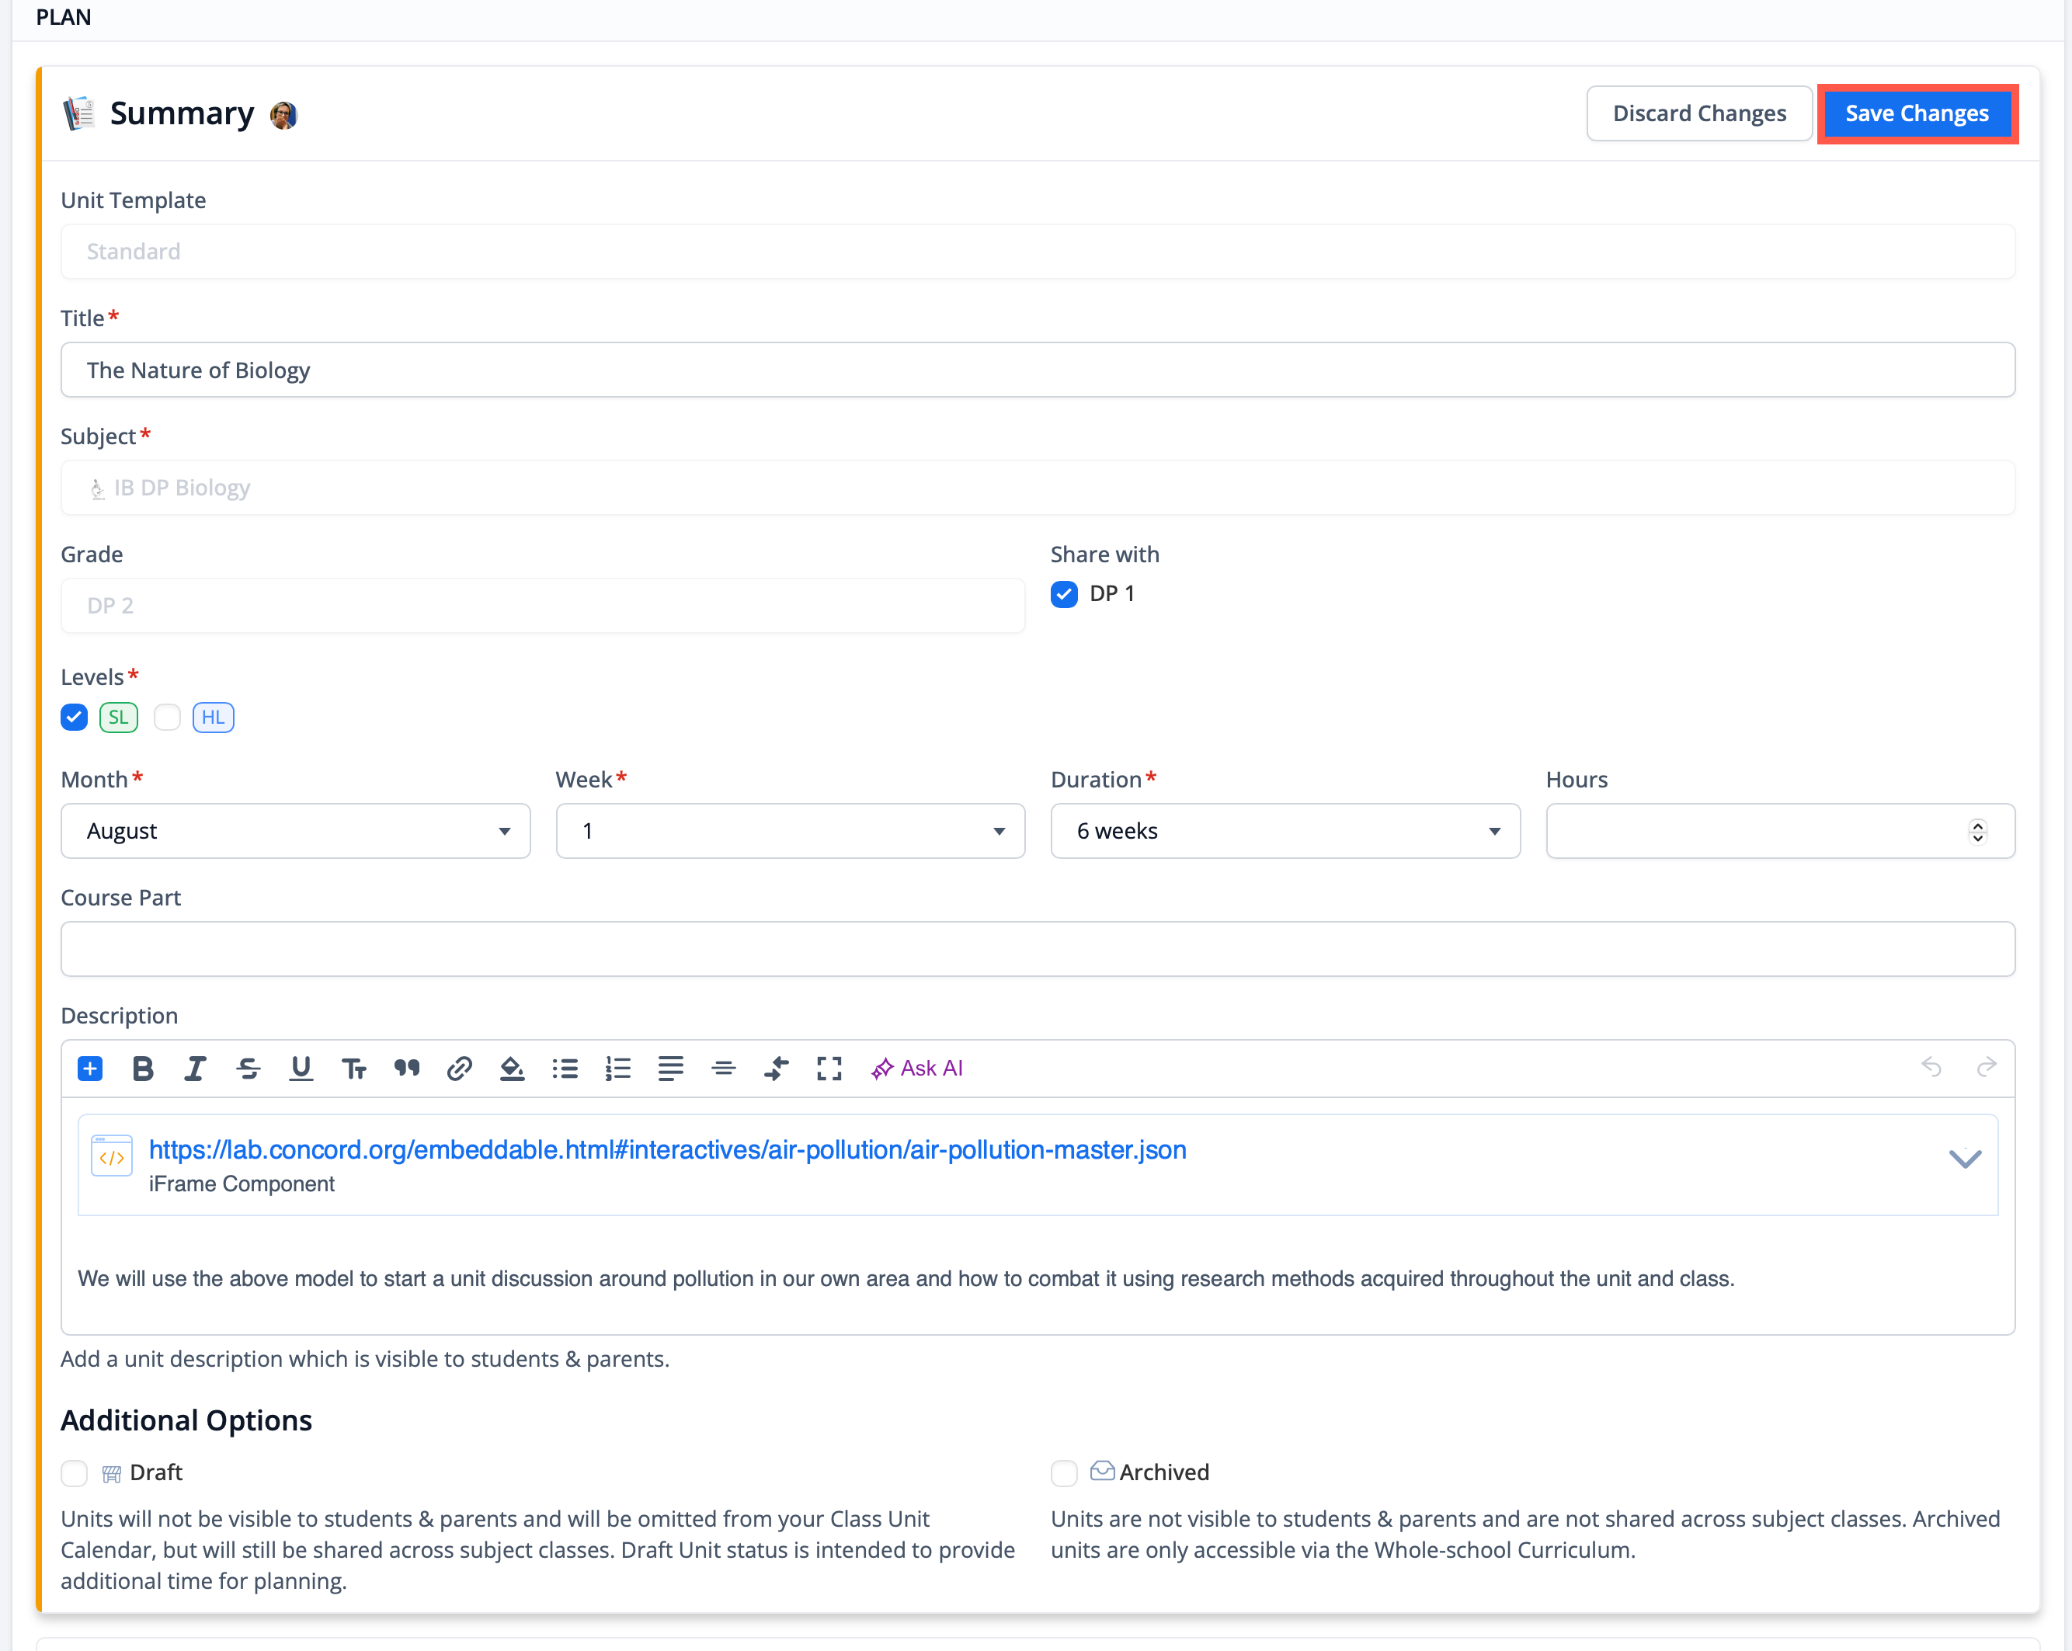The image size is (2072, 1651).
Task: Open the Month dropdown showing August
Action: coord(295,830)
